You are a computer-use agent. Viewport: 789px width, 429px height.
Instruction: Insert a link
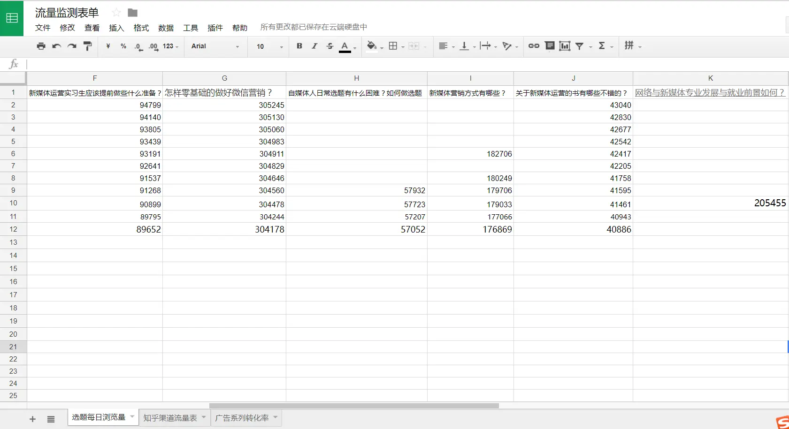click(x=534, y=46)
